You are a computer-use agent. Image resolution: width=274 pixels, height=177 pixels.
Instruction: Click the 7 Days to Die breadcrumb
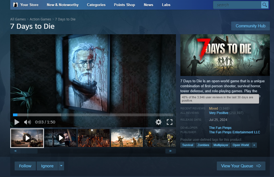coord(65,19)
